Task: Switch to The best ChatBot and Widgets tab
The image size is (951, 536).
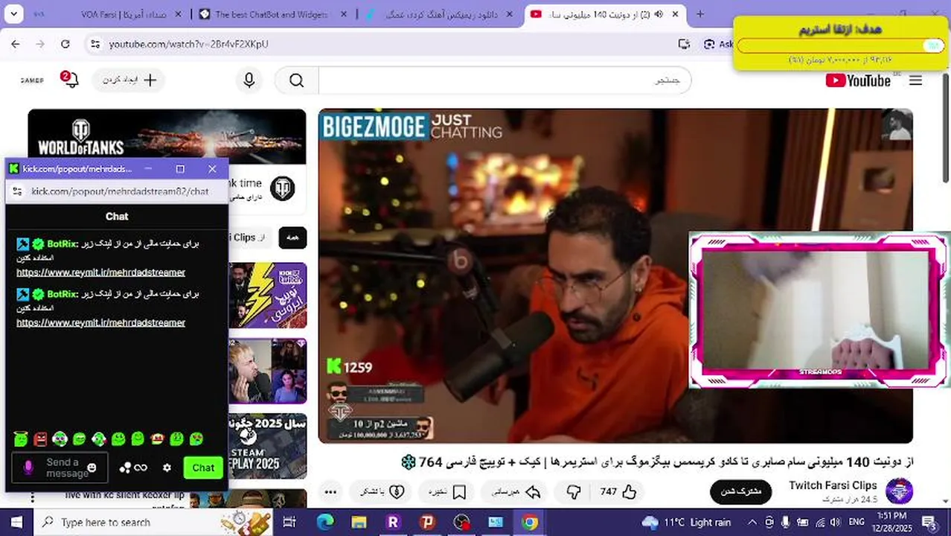Action: [273, 14]
